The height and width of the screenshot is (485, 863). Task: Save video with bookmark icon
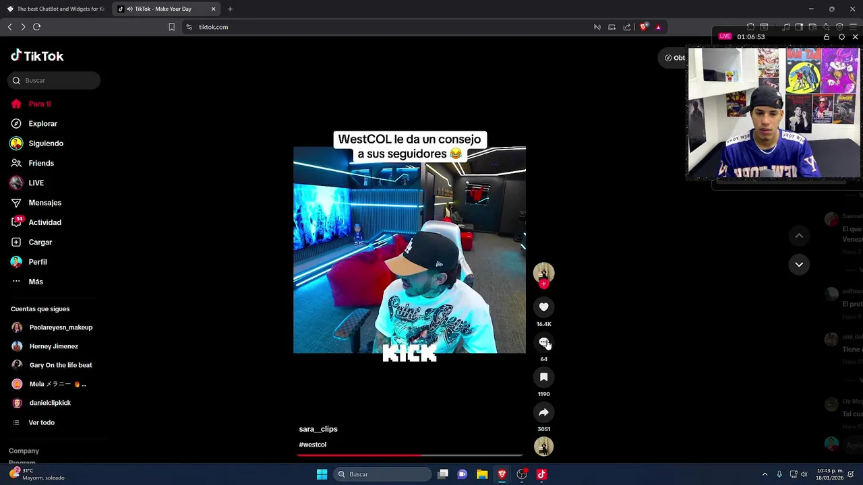point(543,377)
